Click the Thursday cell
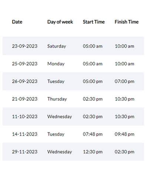Image resolution: width=148 pixels, height=170 pixels. [x=57, y=99]
